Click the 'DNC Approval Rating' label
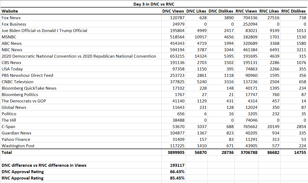Screen dimensions: 308x183 tap(81, 172)
